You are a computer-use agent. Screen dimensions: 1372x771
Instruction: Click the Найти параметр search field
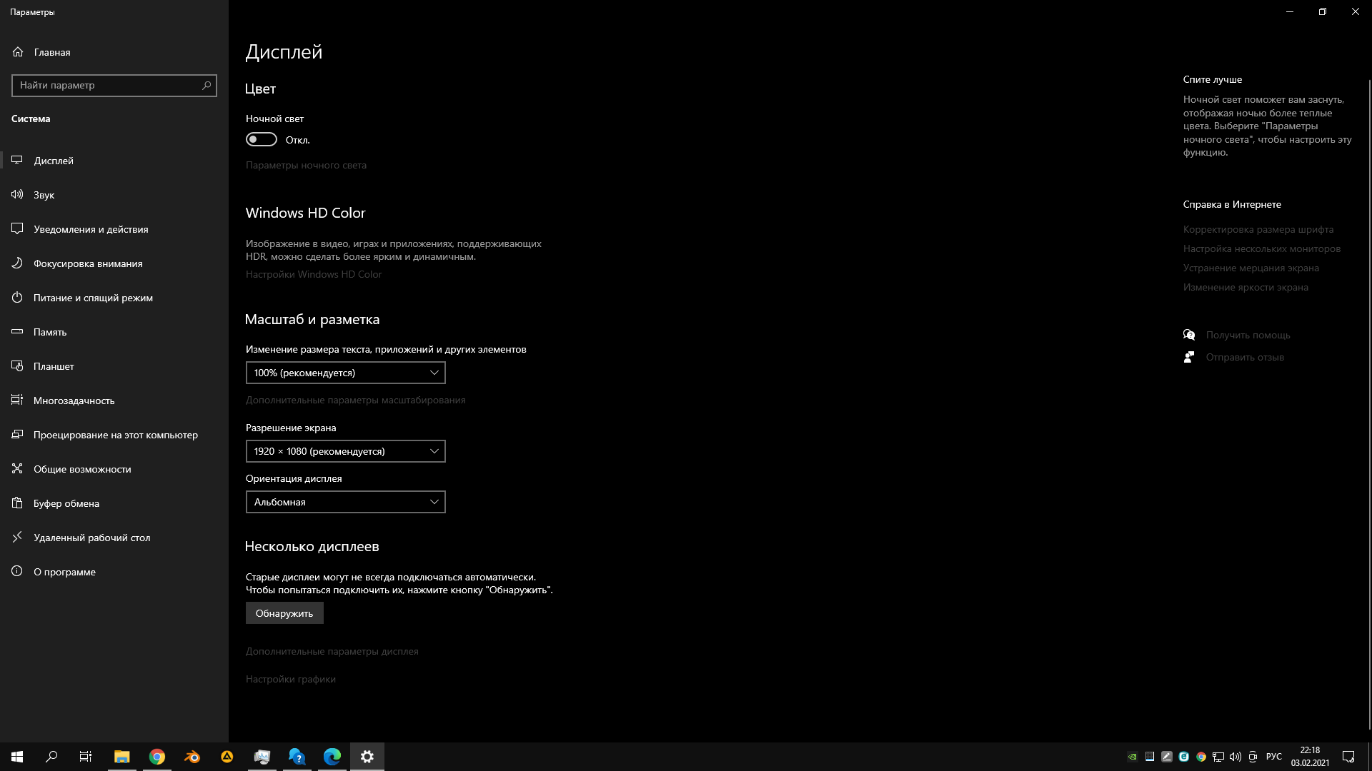click(x=114, y=85)
